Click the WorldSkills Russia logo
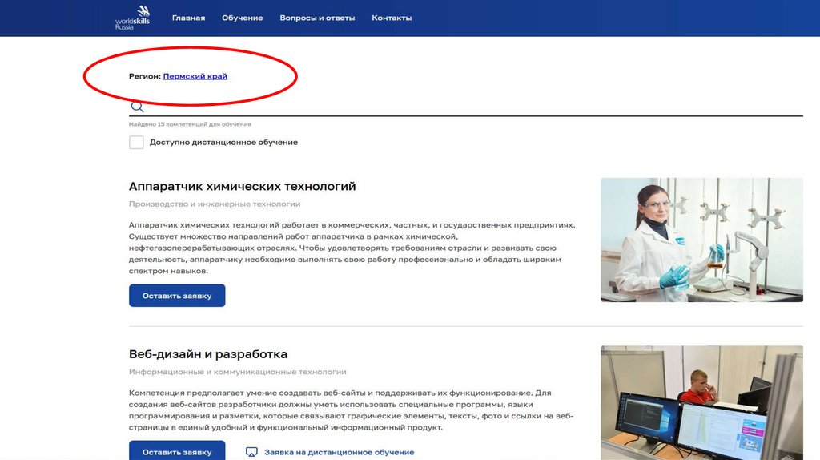 [132, 18]
